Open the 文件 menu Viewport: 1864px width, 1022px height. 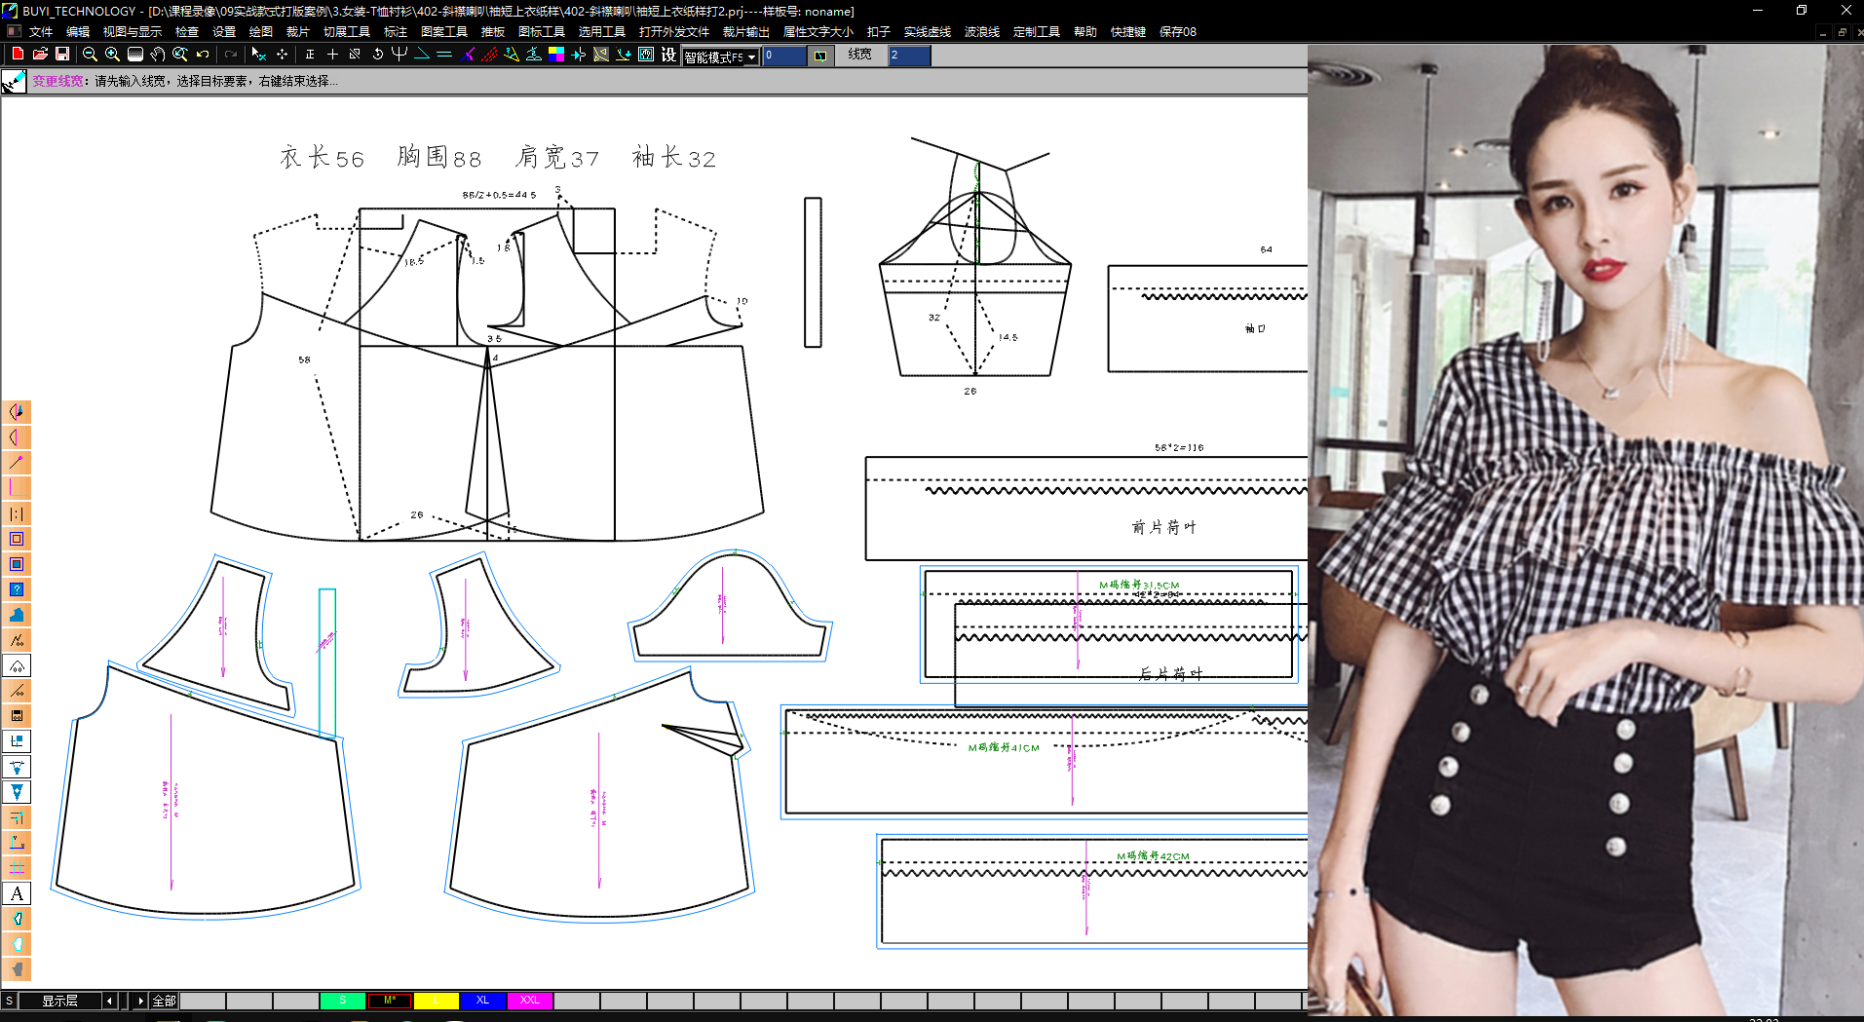pos(41,32)
